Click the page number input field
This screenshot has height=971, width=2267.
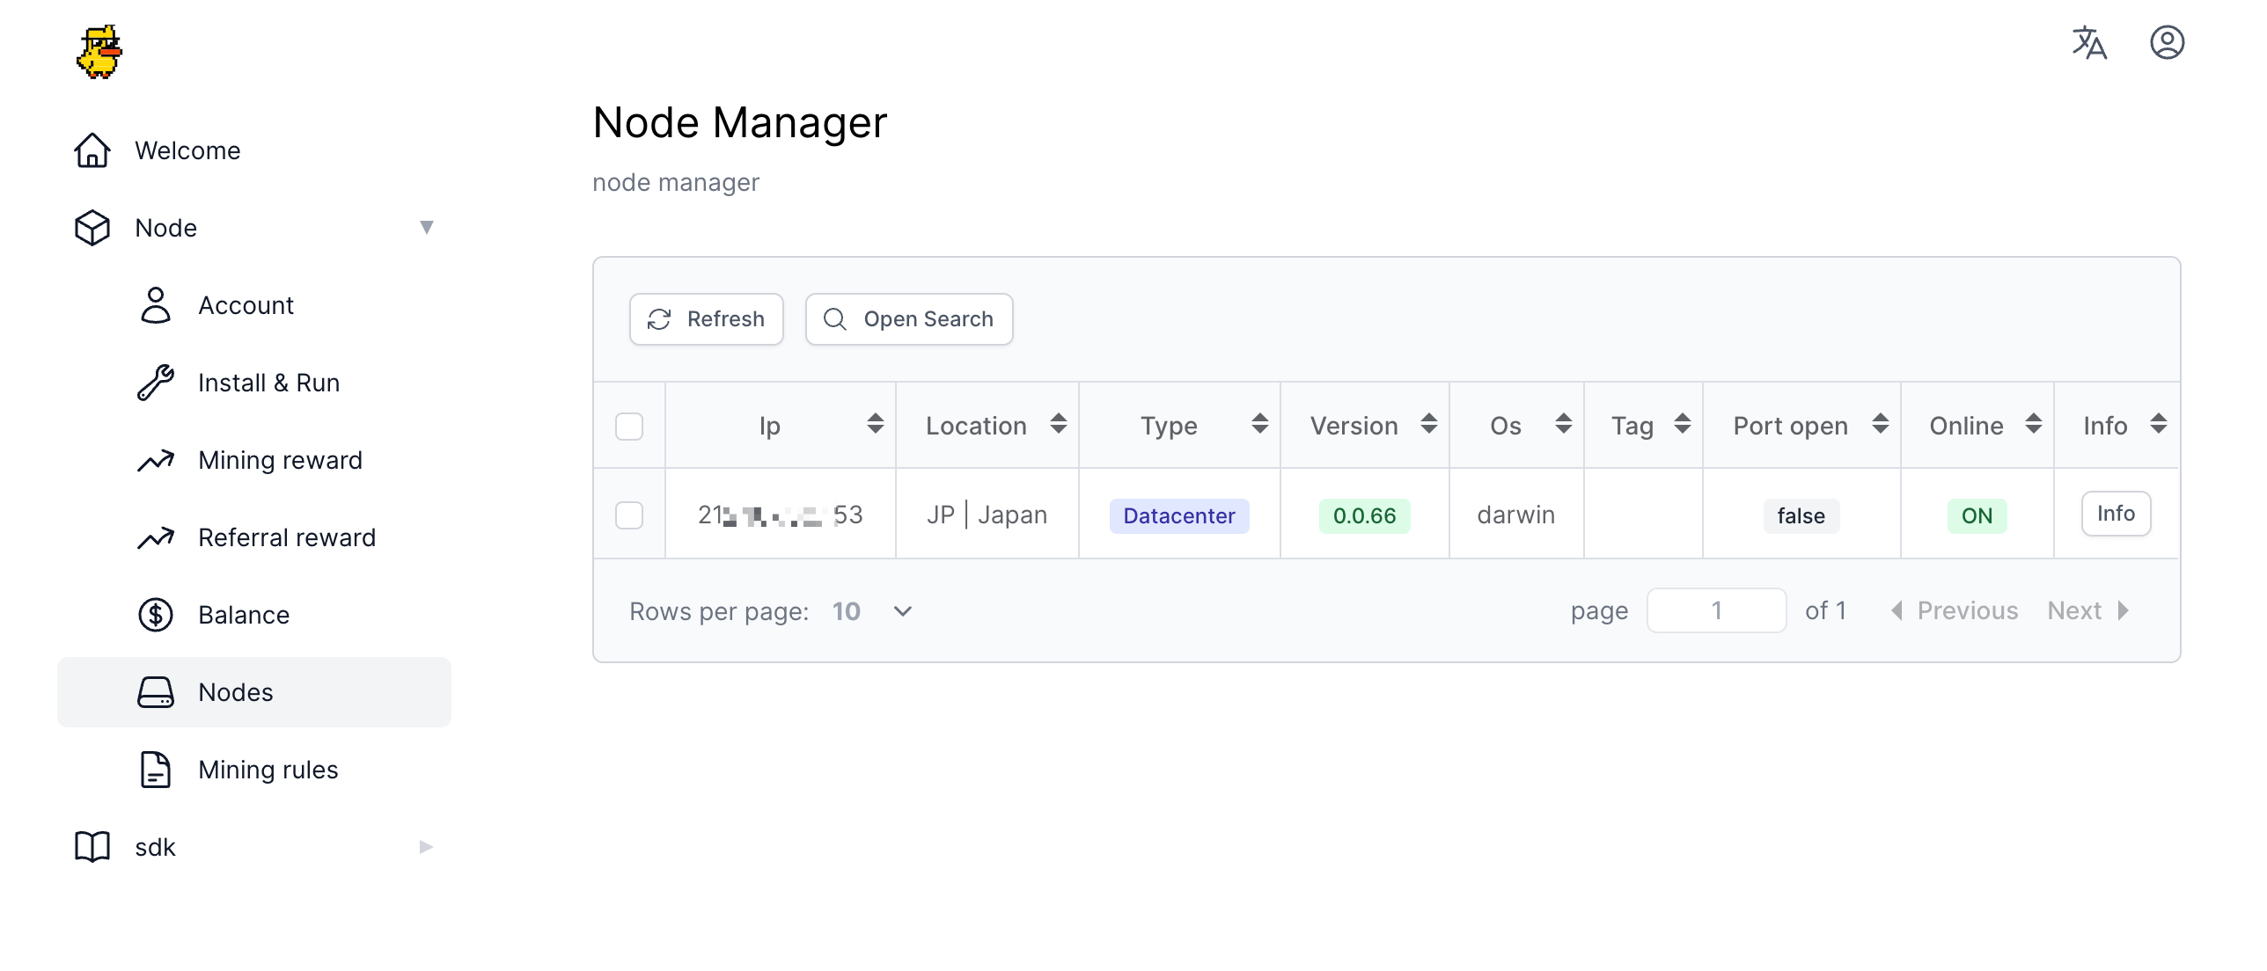(x=1716, y=610)
